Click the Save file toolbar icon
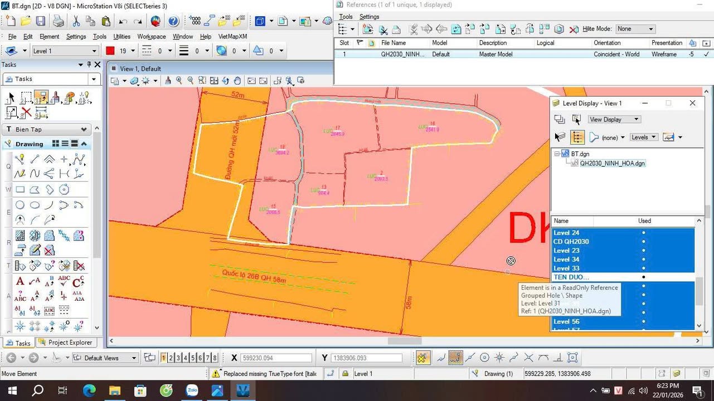Screen dimensions: 714x401 tap(41, 21)
